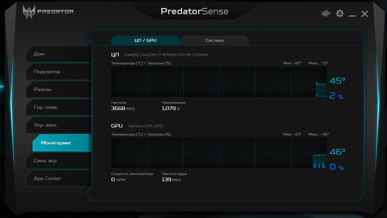The width and height of the screenshot is (387, 218).
Task: Open the Подсветка section
Action: pos(59,72)
